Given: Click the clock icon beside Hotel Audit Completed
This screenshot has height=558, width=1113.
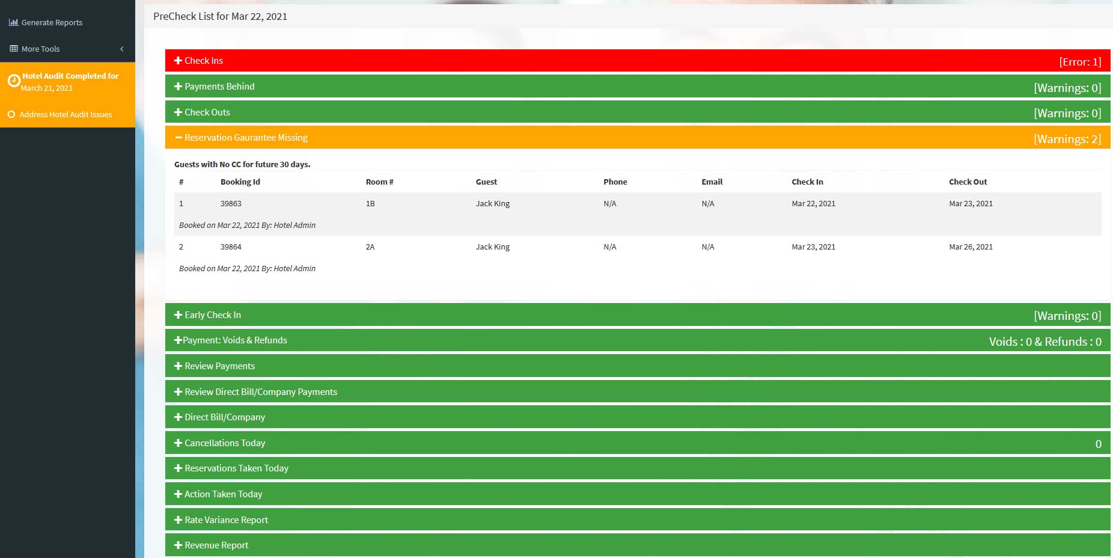Looking at the screenshot, I should [x=14, y=81].
